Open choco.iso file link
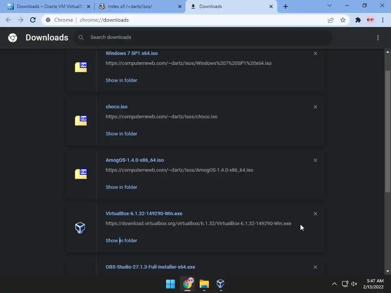The width and height of the screenshot is (391, 293). point(116,107)
